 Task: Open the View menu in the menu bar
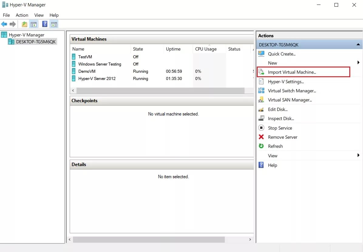click(39, 15)
